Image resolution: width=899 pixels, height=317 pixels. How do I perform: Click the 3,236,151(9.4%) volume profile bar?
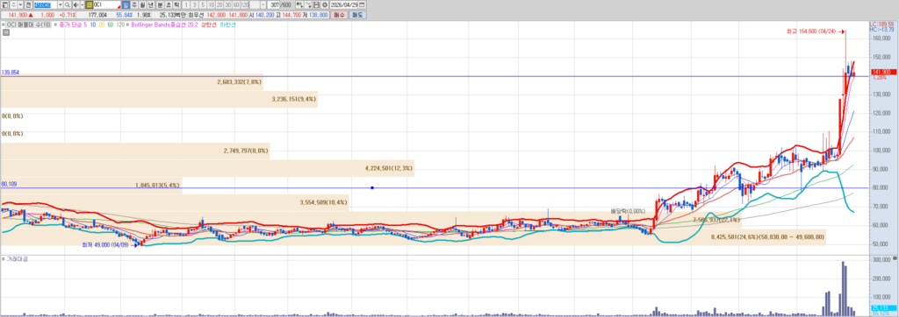click(159, 99)
